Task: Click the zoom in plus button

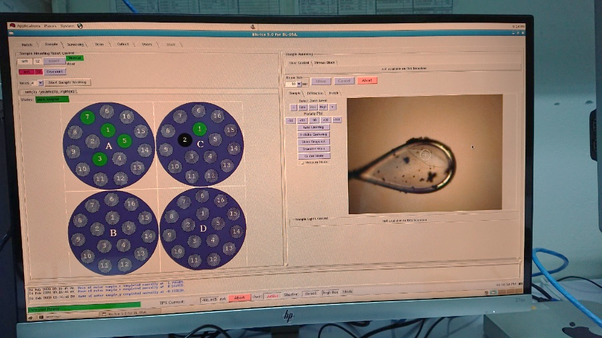Action: tap(333, 106)
